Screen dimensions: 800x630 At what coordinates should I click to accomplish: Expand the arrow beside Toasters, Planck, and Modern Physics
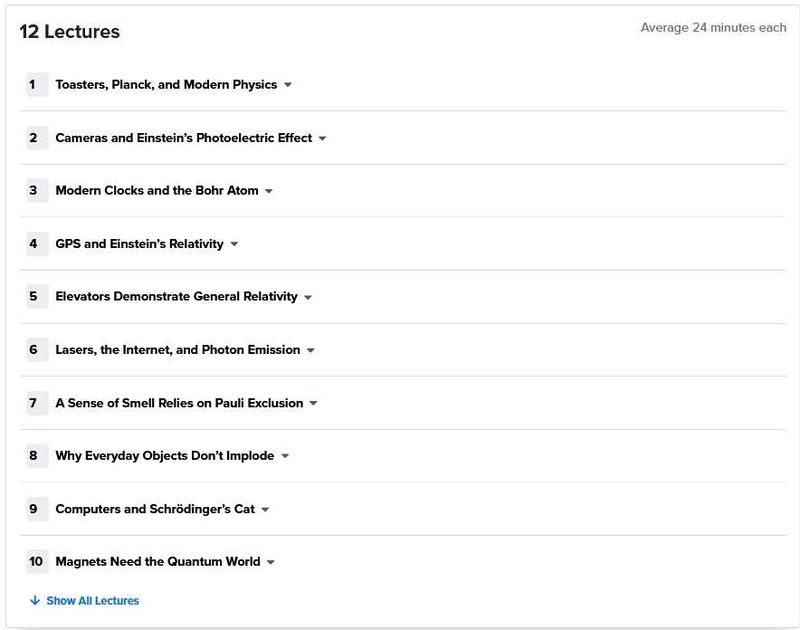tap(288, 85)
